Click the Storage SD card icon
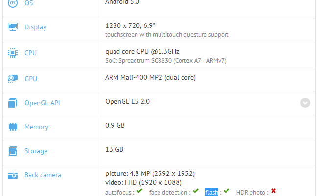Viewport: 318px width, 196px height. click(13, 151)
